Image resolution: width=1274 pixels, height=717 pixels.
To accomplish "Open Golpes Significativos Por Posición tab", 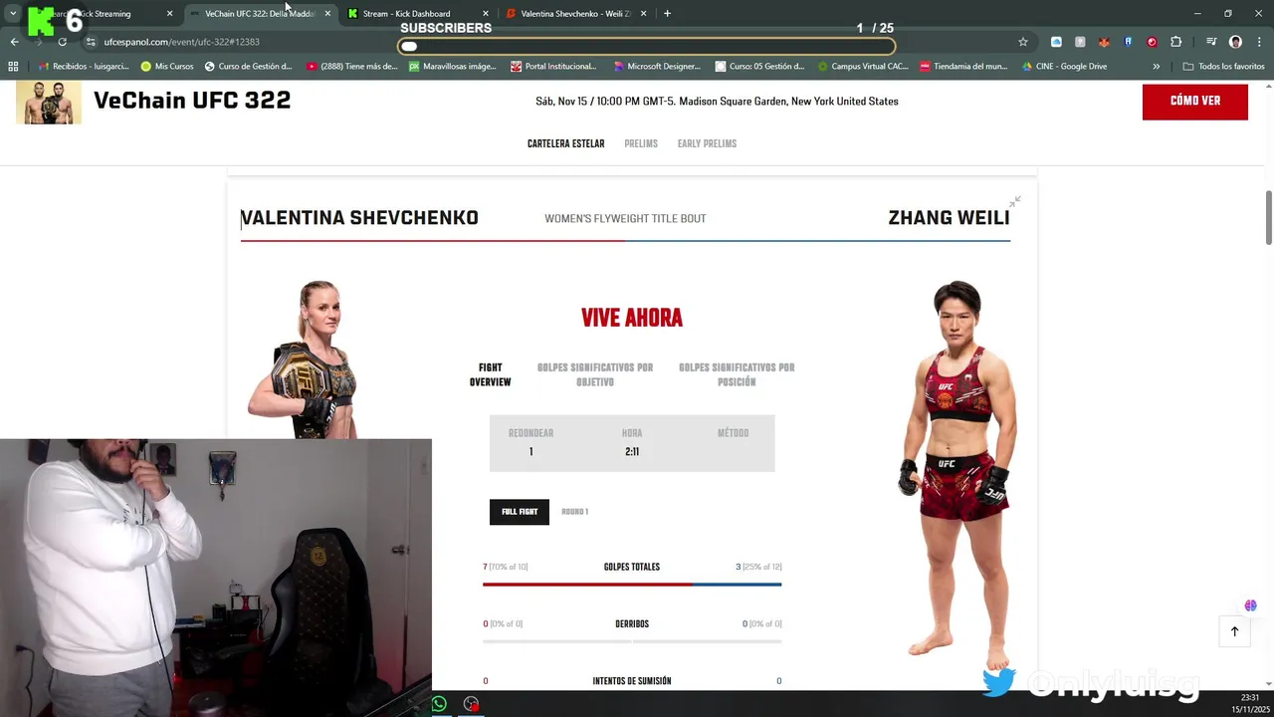I will pyautogui.click(x=737, y=374).
